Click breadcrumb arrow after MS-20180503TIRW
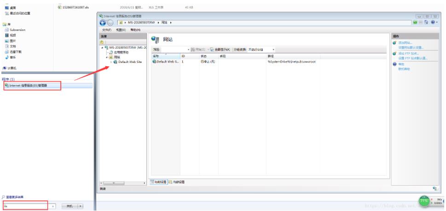Viewport: 446px width, 211px height. [158, 23]
